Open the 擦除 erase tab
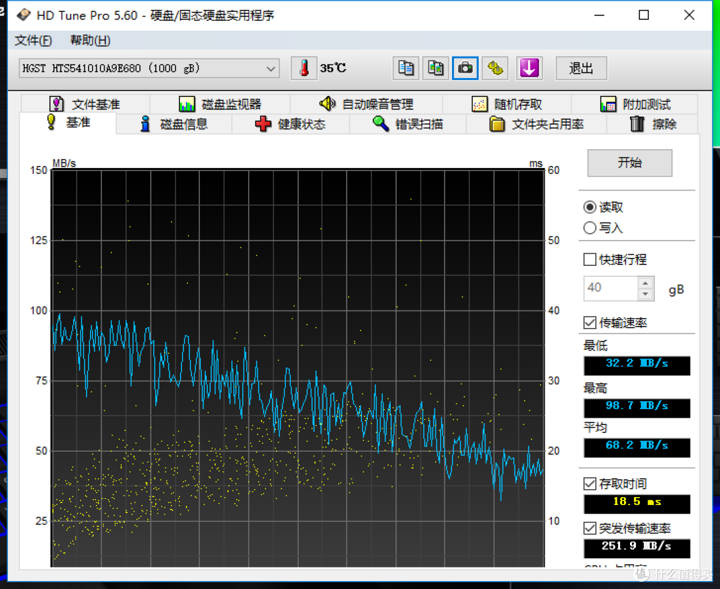This screenshot has height=589, width=720. point(653,124)
